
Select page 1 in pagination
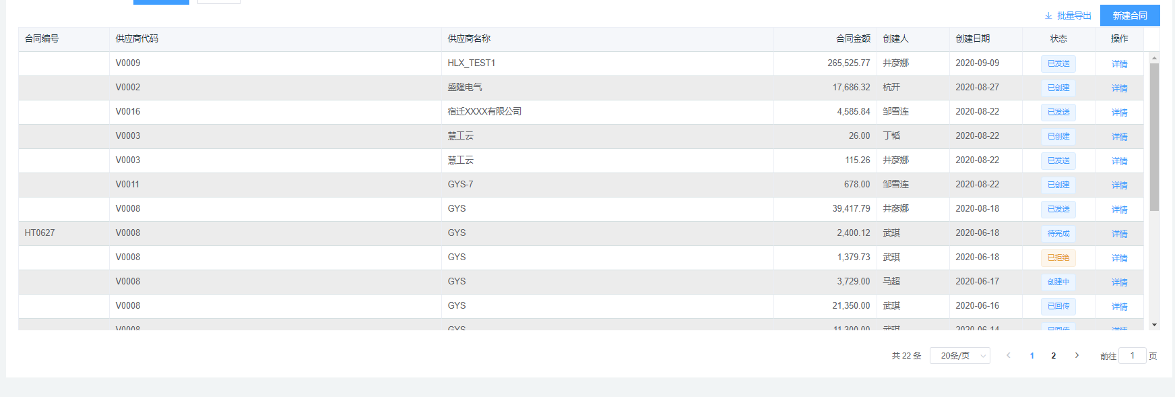(x=1031, y=355)
